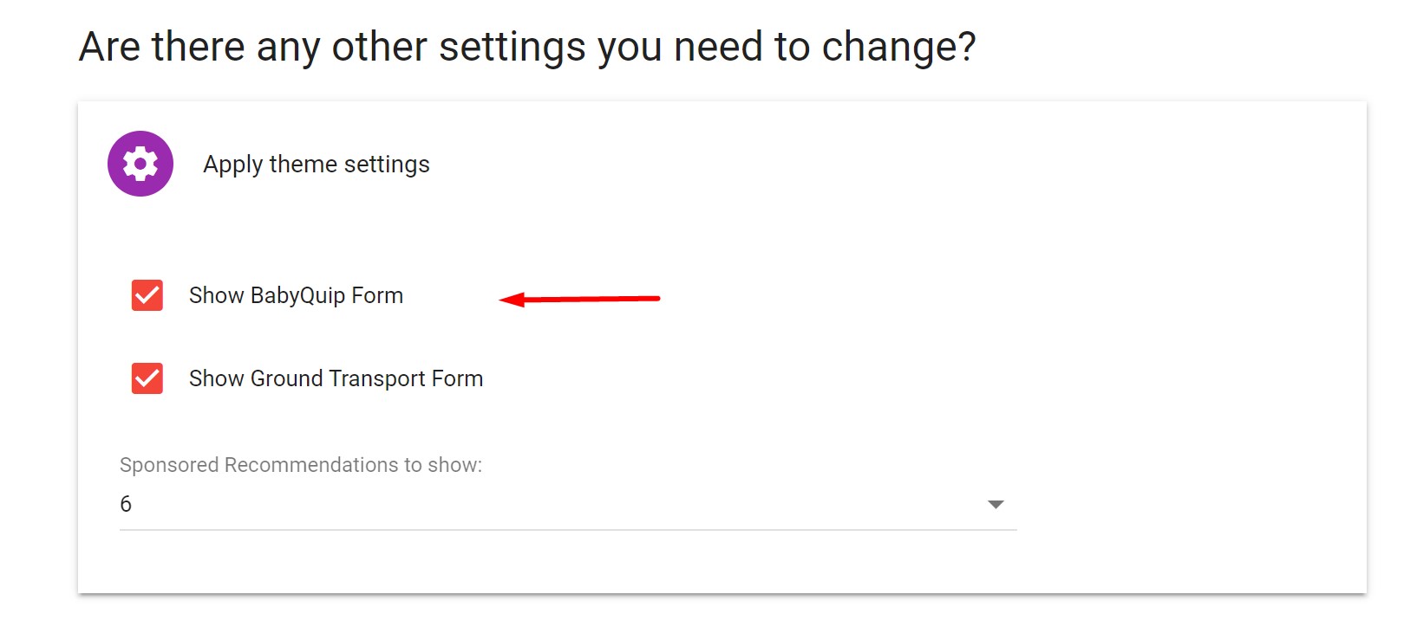Click the underline of the recommendations select field
Image resolution: width=1417 pixels, height=633 pixels.
568,529
